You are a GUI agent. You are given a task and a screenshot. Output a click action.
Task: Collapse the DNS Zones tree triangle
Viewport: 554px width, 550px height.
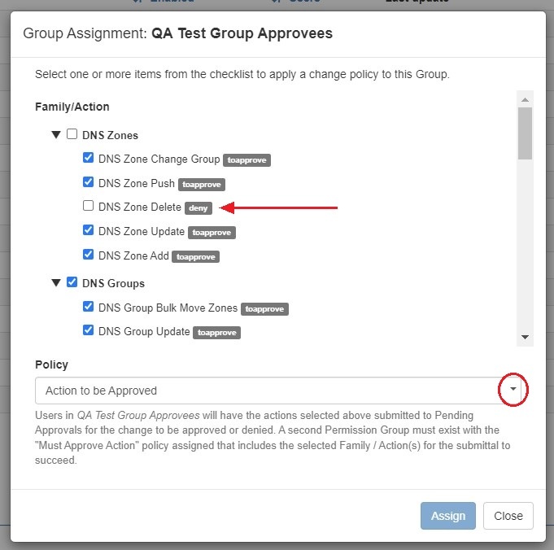point(56,135)
